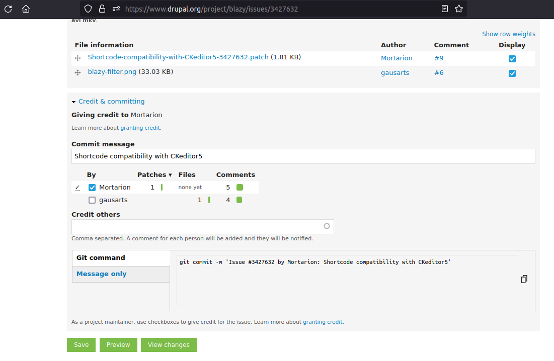Reload the page with the browser refresh icon

pos(8,9)
